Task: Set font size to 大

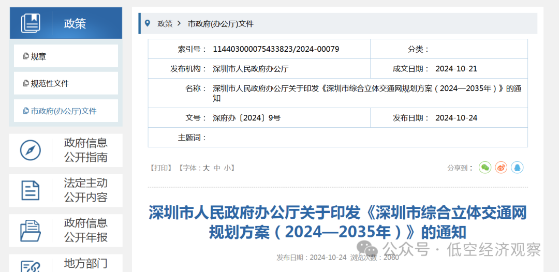Action: pos(206,169)
